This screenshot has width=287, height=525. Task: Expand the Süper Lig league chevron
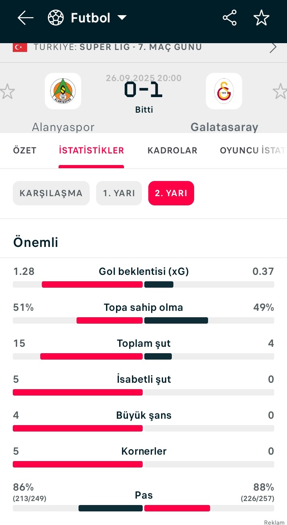tap(273, 48)
